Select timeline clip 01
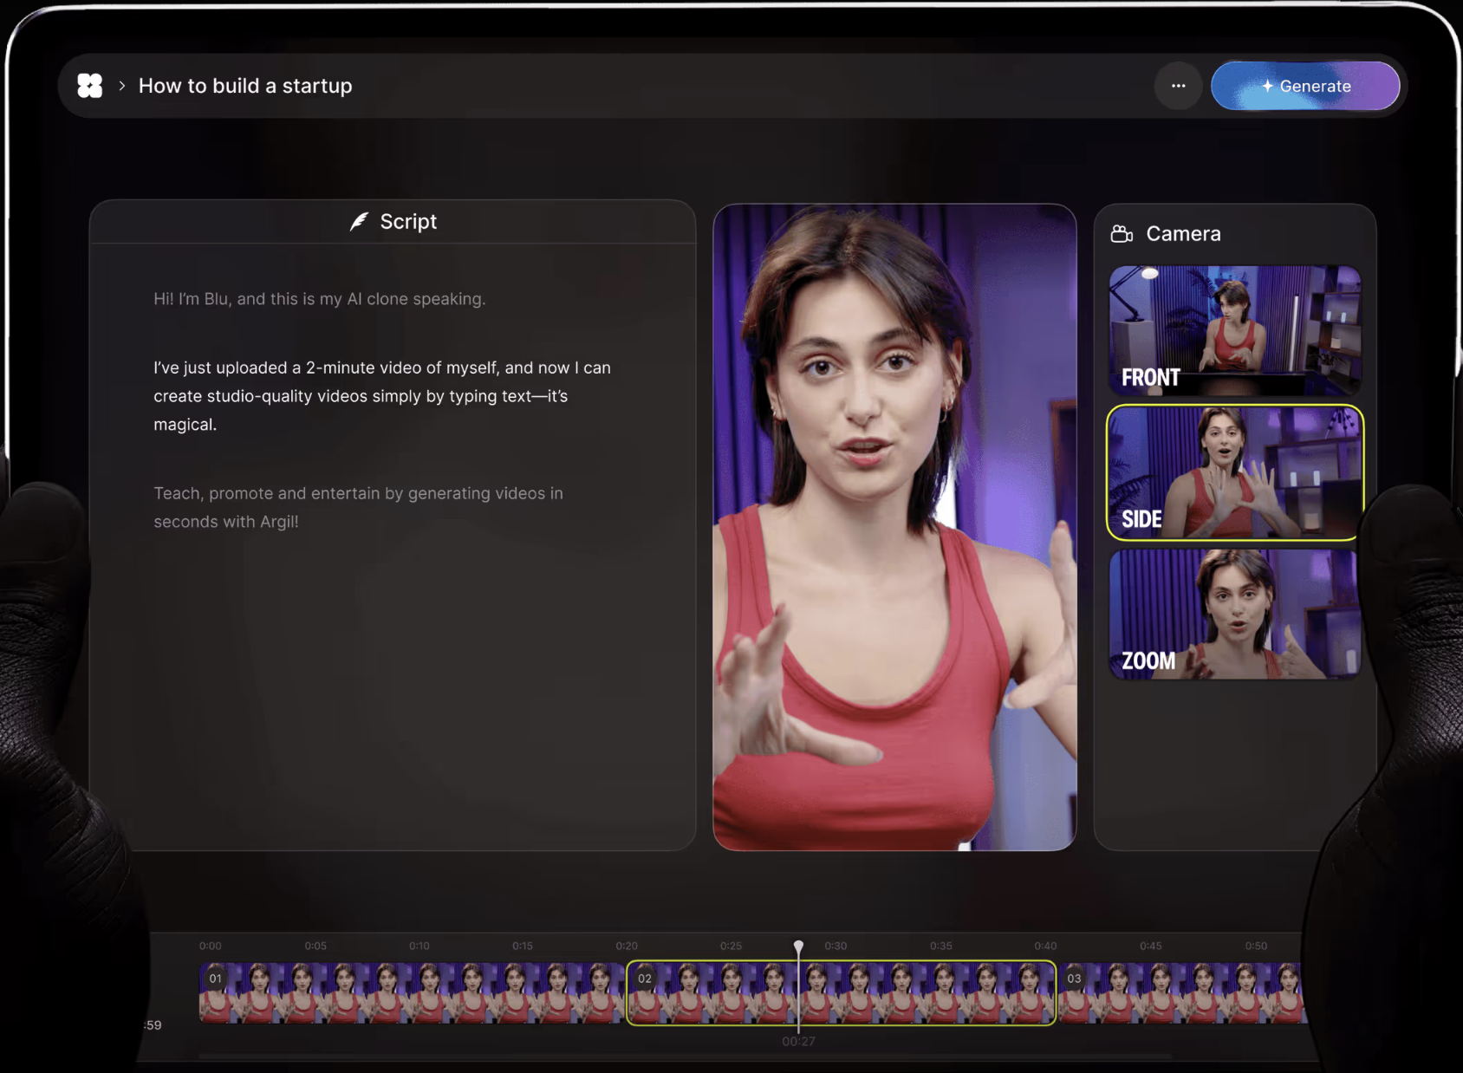The image size is (1463, 1073). [x=411, y=992]
